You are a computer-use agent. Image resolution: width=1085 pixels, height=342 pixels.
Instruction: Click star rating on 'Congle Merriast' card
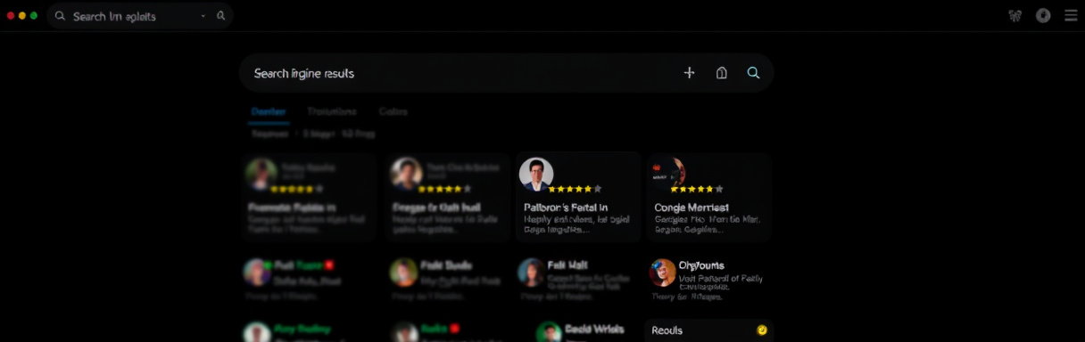coord(697,189)
